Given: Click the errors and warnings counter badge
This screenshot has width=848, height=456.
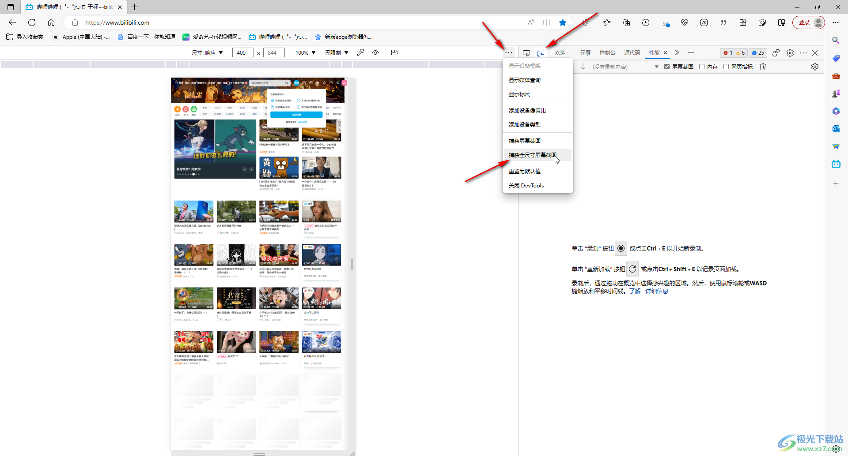Looking at the screenshot, I should (734, 52).
